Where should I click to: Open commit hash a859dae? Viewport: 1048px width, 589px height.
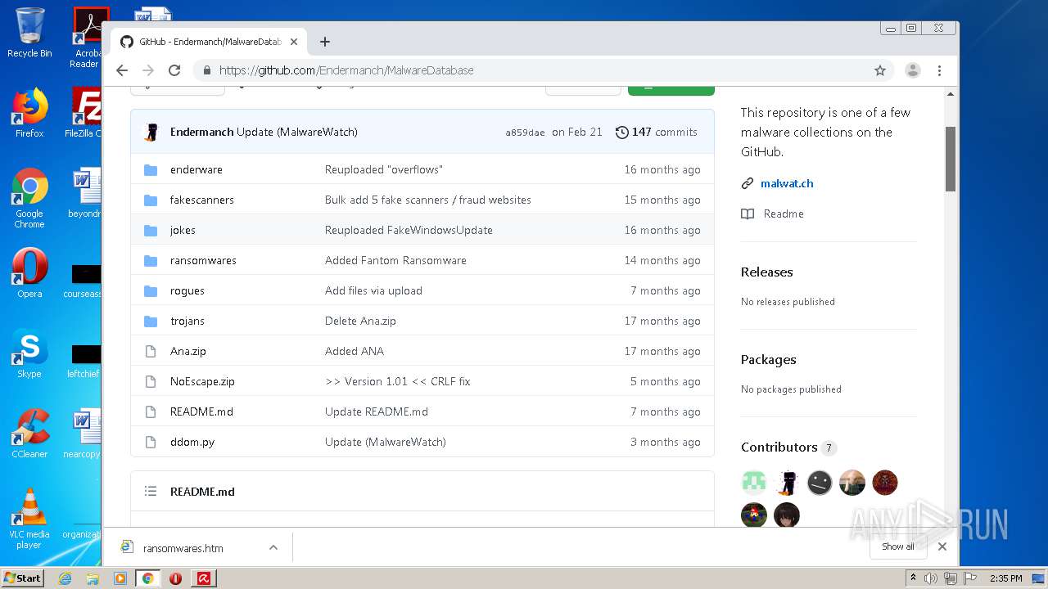click(525, 133)
